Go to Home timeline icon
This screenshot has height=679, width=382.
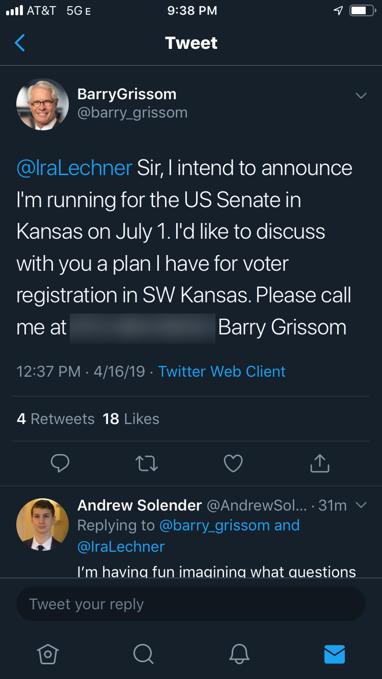(x=47, y=653)
